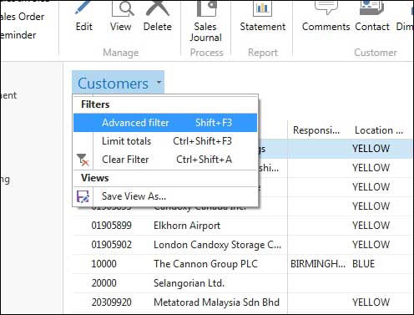Click the Edit pencil icon in ribbon
Screen dimensions: 414x315
coord(83,8)
